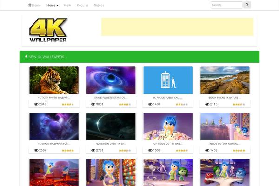This screenshot has height=186, width=279.
Task: Click the house icon Home link
Action: pos(34,5)
